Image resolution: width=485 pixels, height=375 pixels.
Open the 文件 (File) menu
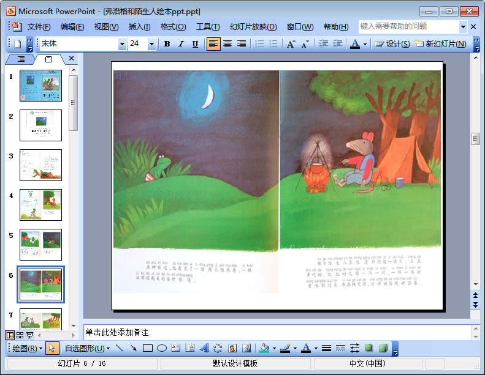39,27
